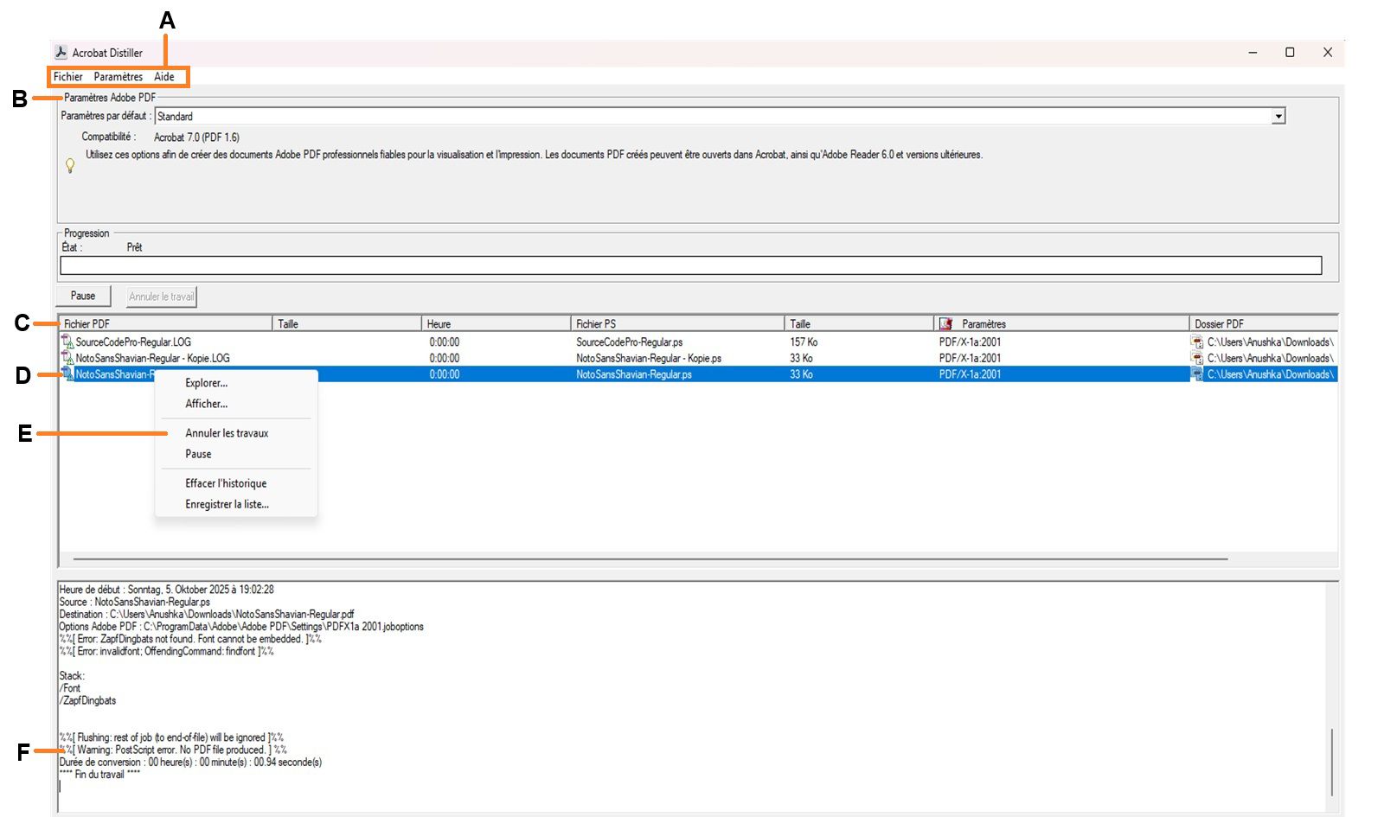This screenshot has width=1384, height=817.
Task: Click the Downloads path in highlighted row
Action: click(x=1271, y=374)
